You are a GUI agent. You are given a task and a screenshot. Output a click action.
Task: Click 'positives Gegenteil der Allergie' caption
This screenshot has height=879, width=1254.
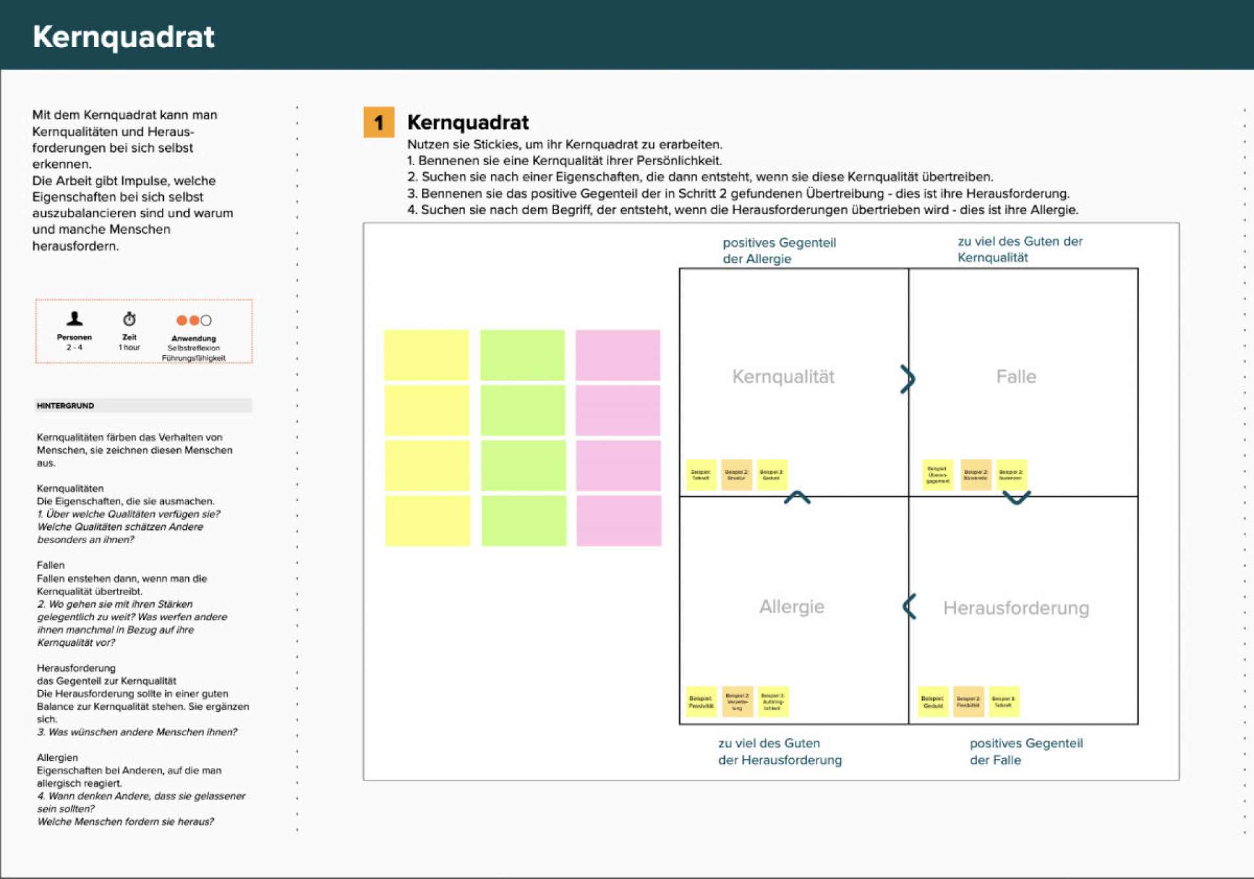coord(779,251)
